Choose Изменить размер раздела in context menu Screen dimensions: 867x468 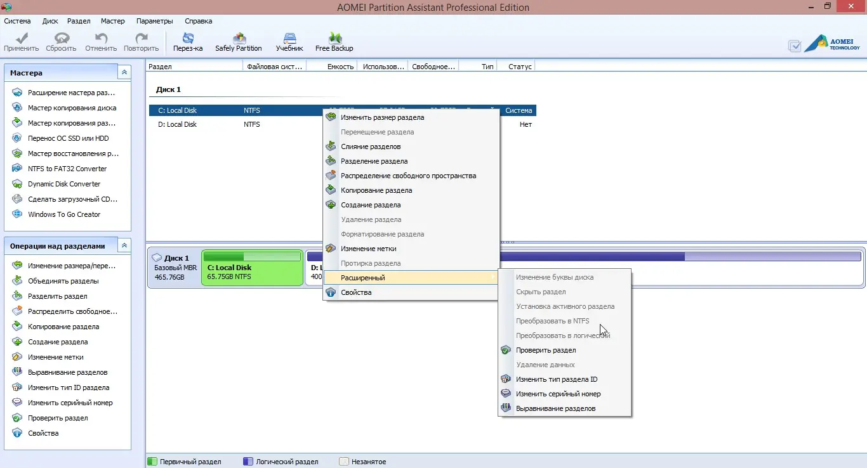411,117
